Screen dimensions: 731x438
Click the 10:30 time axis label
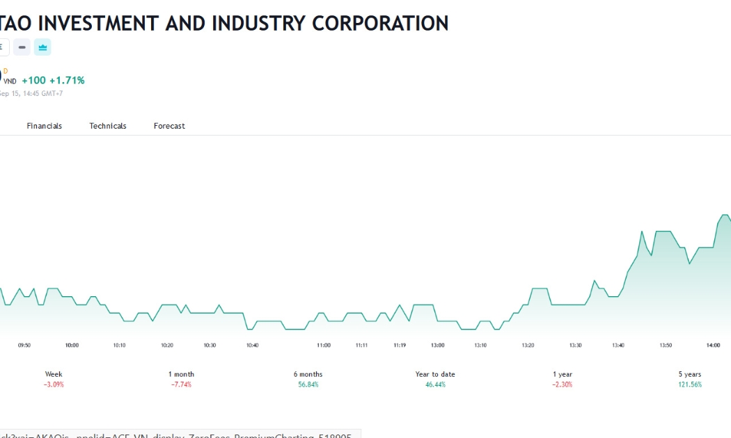click(210, 346)
